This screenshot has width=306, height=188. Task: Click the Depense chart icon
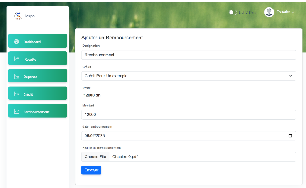(17, 77)
